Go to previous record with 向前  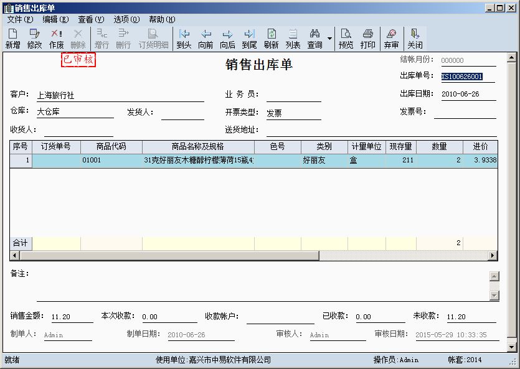pos(206,39)
